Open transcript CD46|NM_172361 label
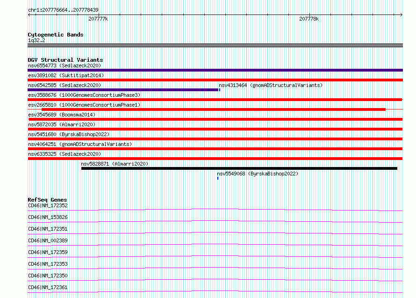The width and height of the screenshot is (416, 298). coord(48,287)
